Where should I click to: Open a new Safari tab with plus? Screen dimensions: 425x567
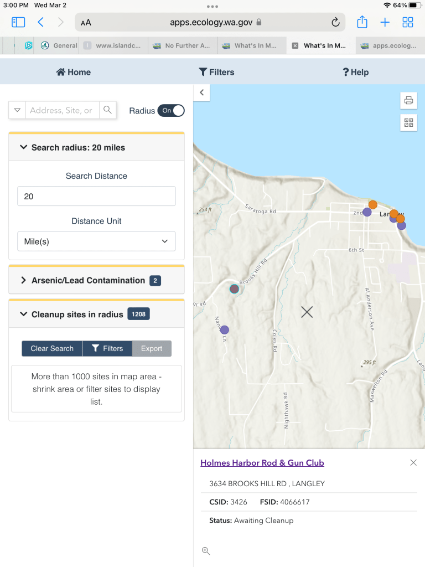[x=385, y=22]
